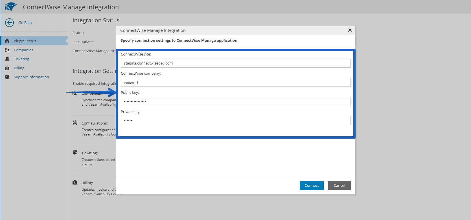Click the Go Back arrow icon
The image size is (471, 220).
[9, 23]
